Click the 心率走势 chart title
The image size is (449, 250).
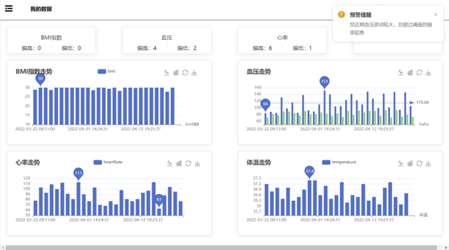coord(27,162)
